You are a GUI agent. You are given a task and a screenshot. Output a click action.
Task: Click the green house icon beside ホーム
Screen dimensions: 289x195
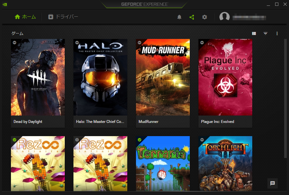(x=17, y=17)
